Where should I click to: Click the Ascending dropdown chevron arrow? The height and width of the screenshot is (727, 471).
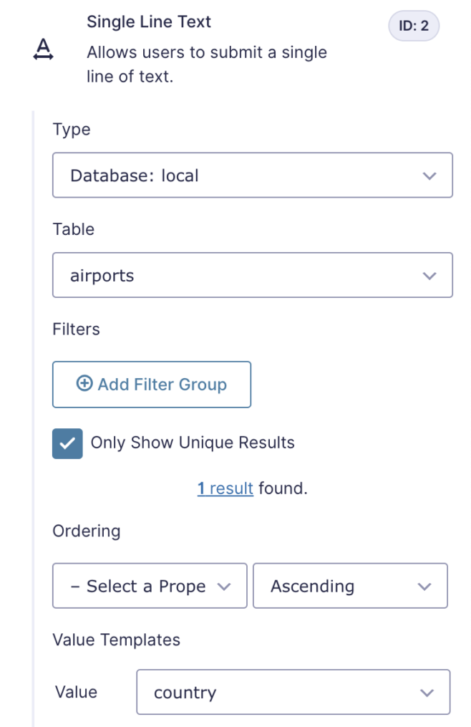click(424, 585)
